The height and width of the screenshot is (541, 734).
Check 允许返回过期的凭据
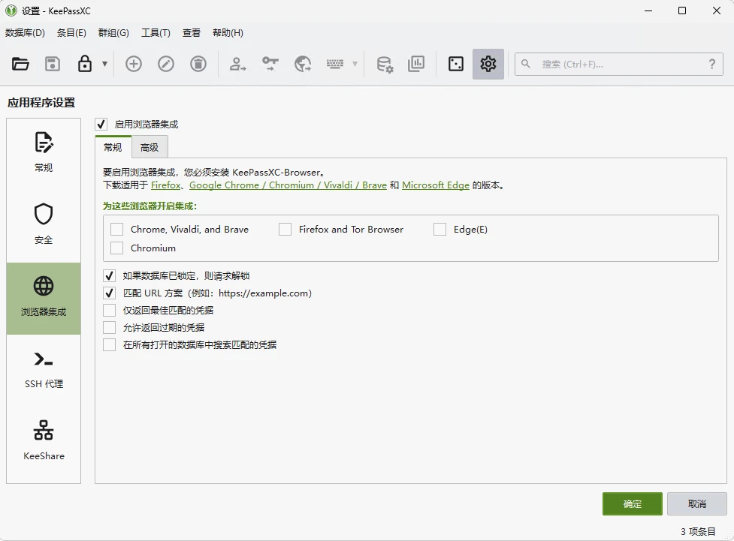pyautogui.click(x=109, y=328)
